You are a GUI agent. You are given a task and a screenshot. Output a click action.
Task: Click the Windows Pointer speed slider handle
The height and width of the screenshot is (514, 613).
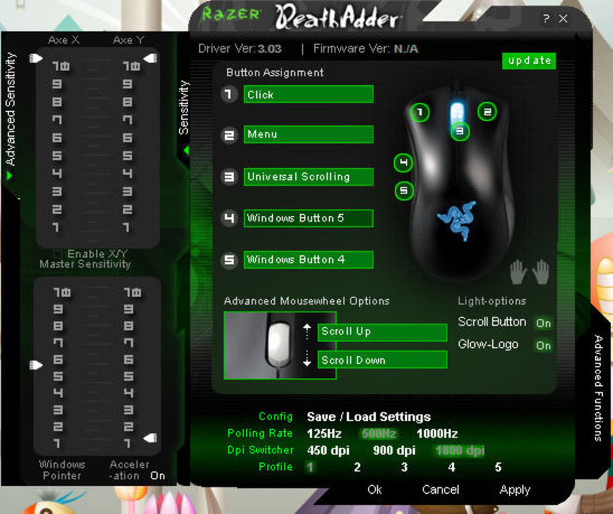pyautogui.click(x=36, y=365)
